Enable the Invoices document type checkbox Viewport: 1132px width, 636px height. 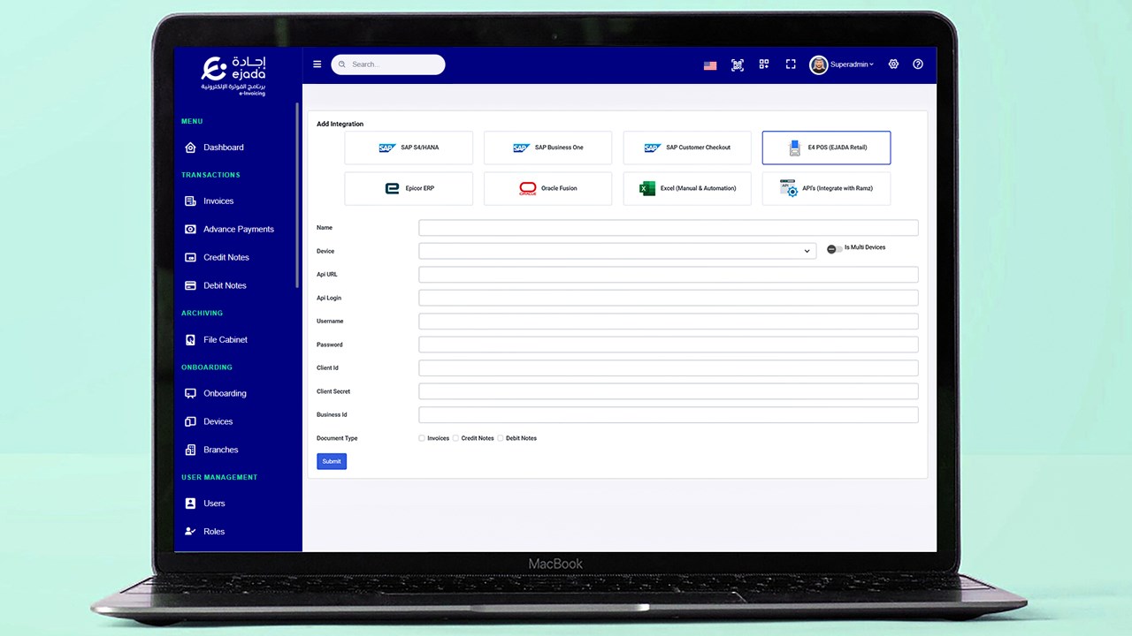coord(422,437)
